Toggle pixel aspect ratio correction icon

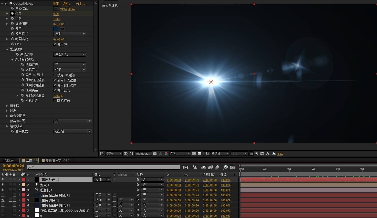(251, 153)
